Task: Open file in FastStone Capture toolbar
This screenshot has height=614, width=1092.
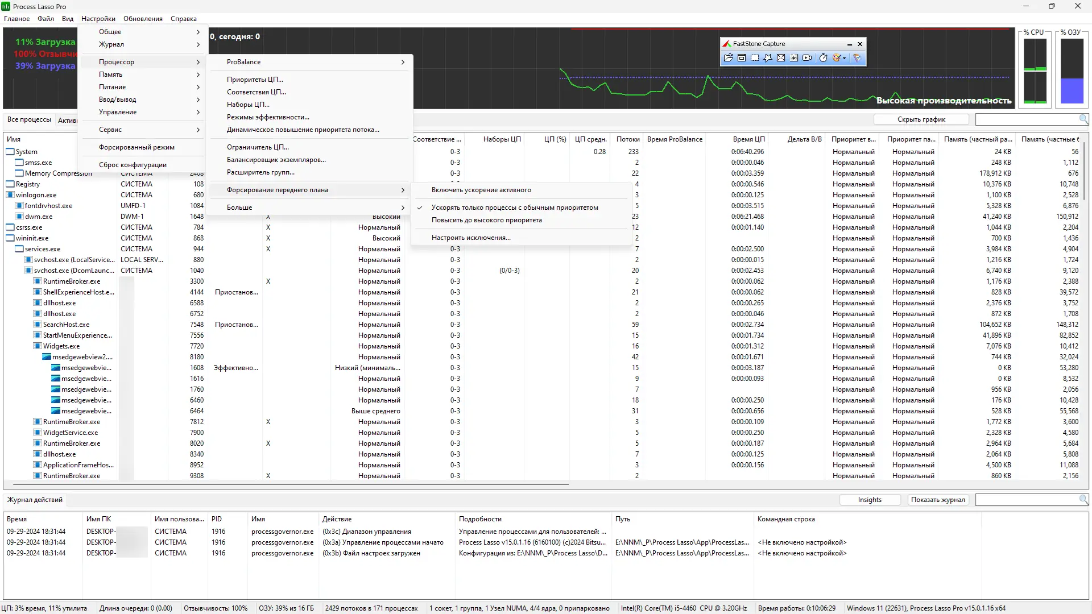Action: 728,58
